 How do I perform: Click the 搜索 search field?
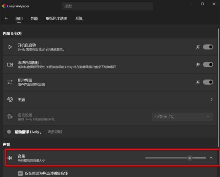tap(107, 6)
